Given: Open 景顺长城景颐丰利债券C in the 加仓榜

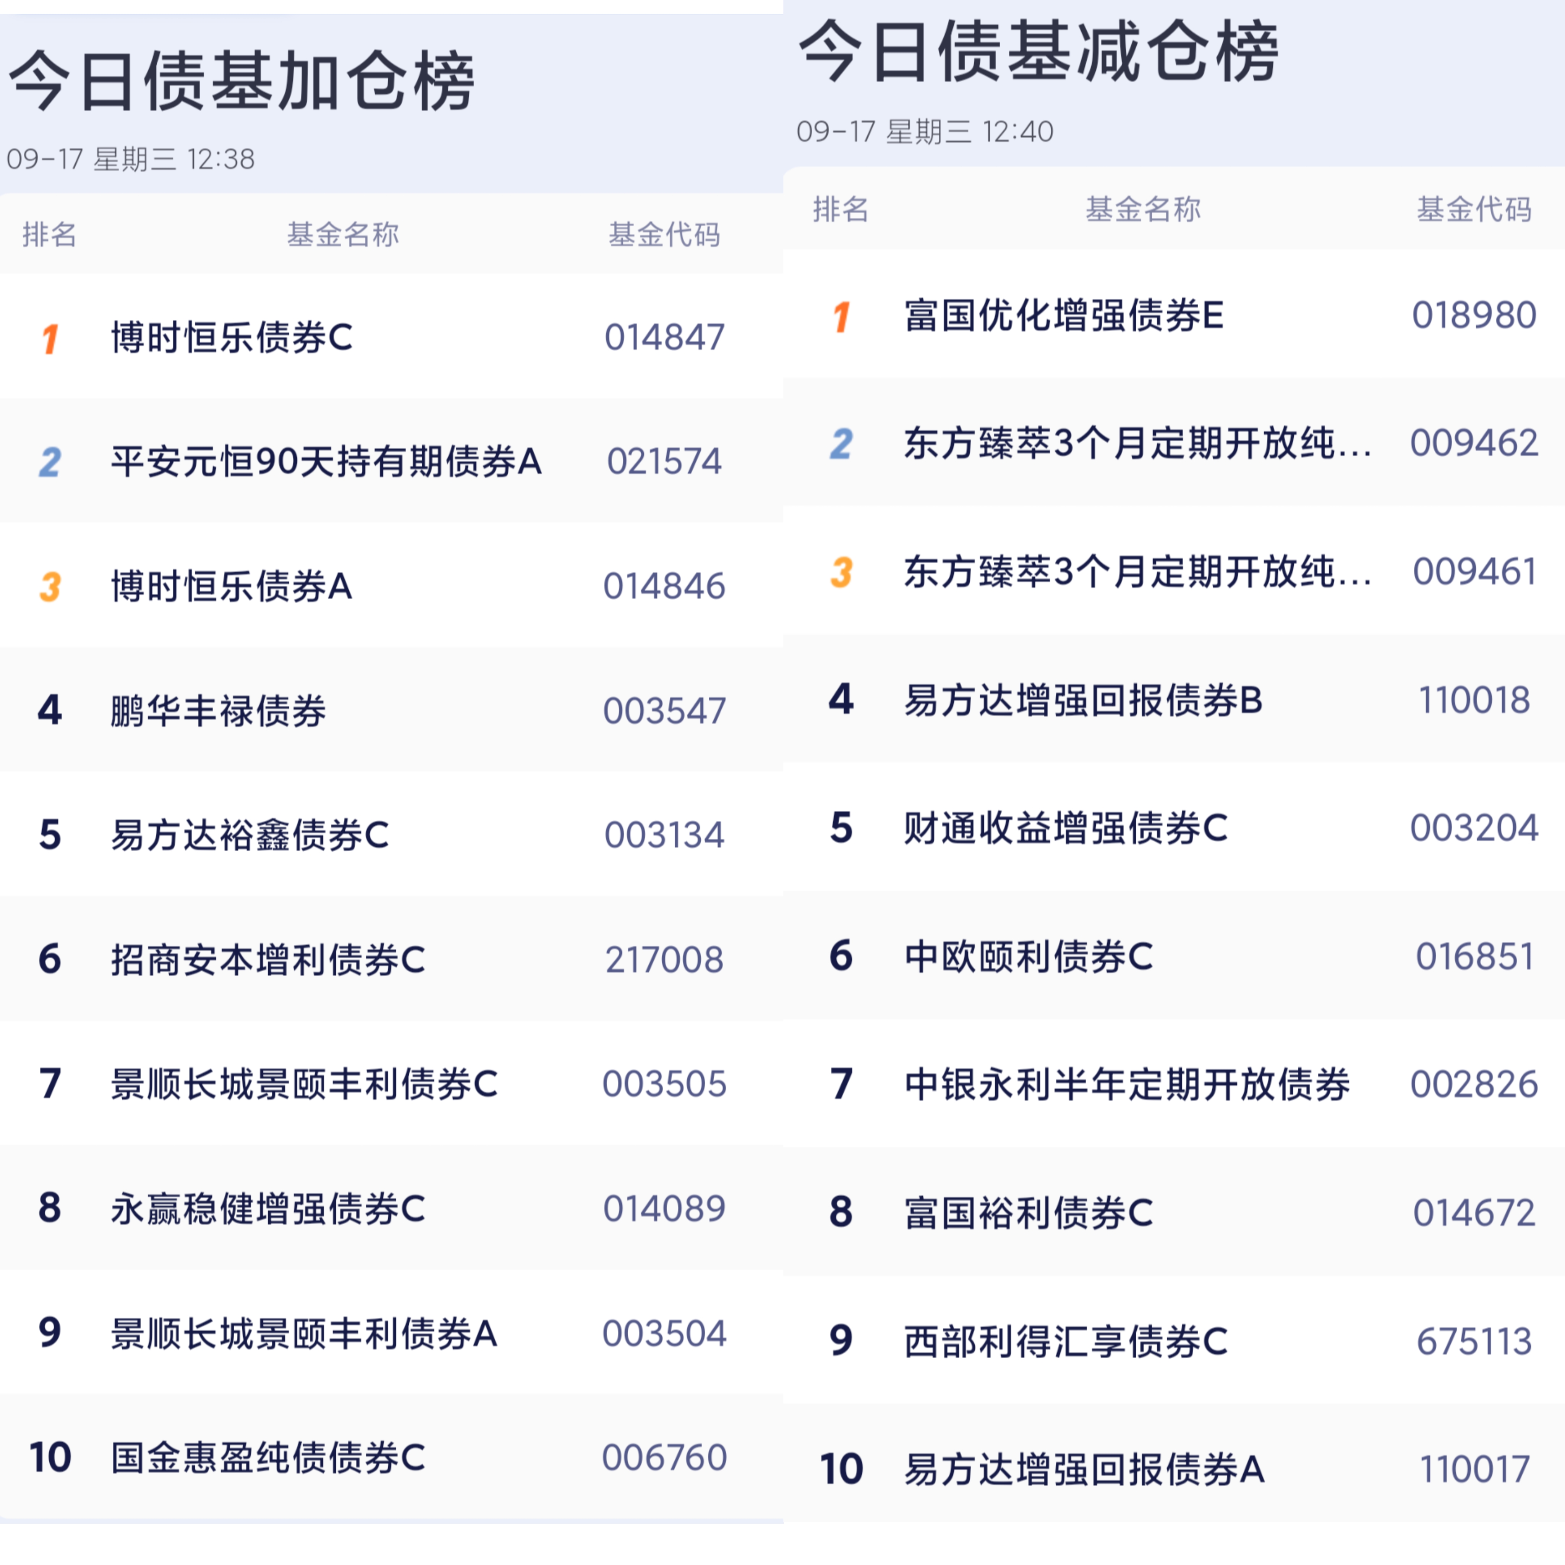Looking at the screenshot, I should click(x=304, y=1085).
